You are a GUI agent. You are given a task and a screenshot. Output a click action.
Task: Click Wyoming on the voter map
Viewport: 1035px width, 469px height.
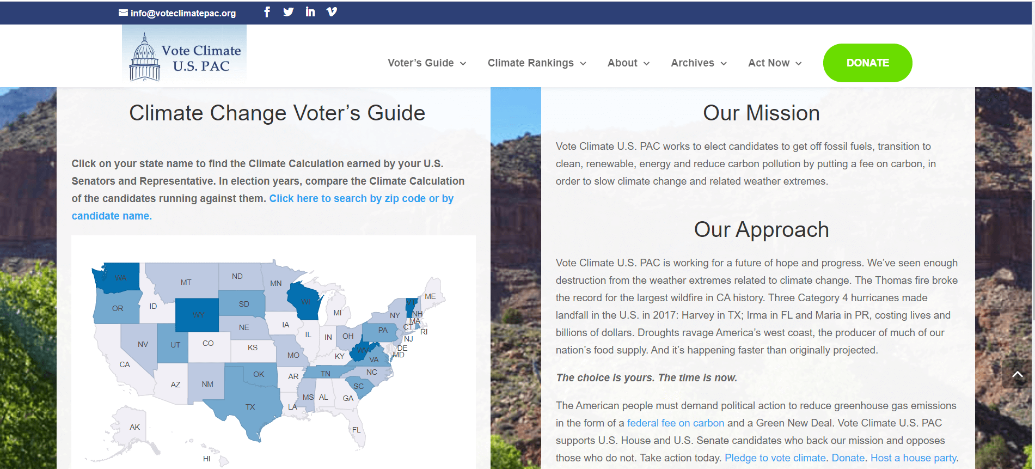click(x=198, y=315)
